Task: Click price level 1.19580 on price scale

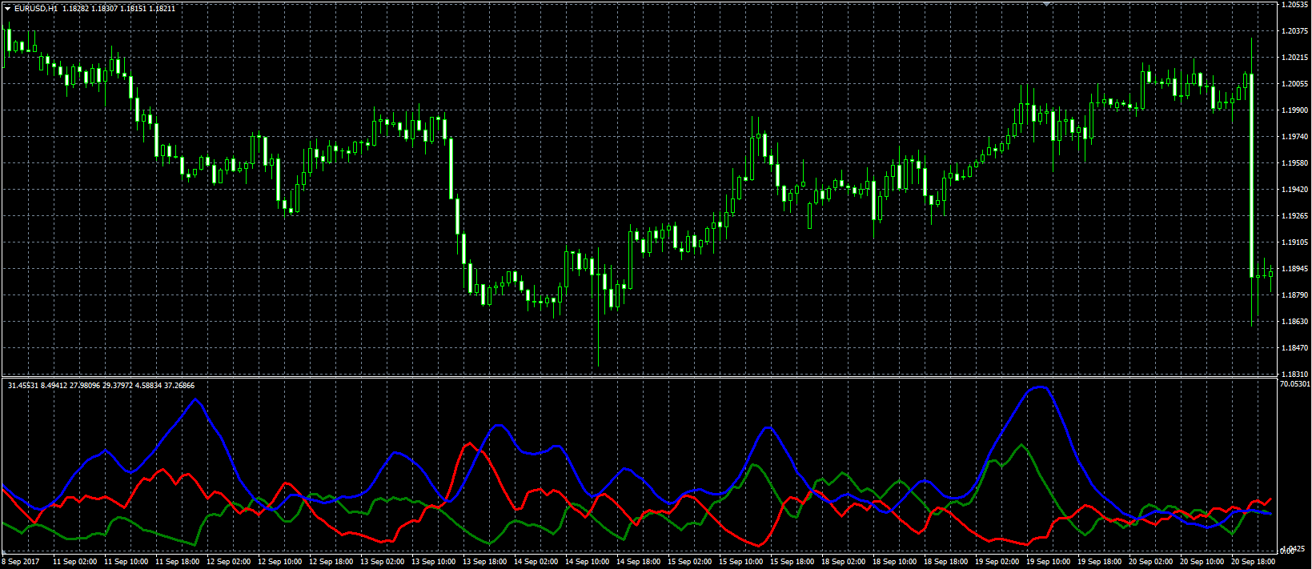Action: (1294, 163)
